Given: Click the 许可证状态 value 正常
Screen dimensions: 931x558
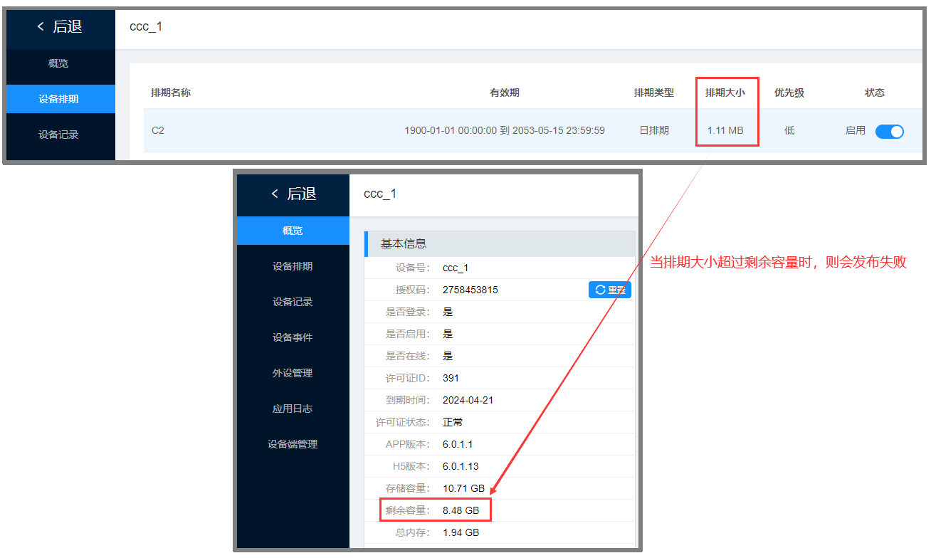Looking at the screenshot, I should [x=453, y=422].
